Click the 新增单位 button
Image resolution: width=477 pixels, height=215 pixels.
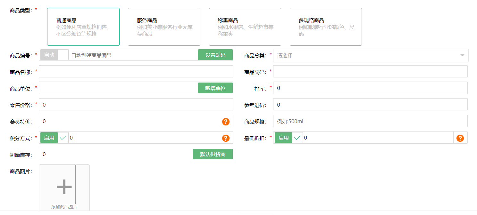coord(215,88)
